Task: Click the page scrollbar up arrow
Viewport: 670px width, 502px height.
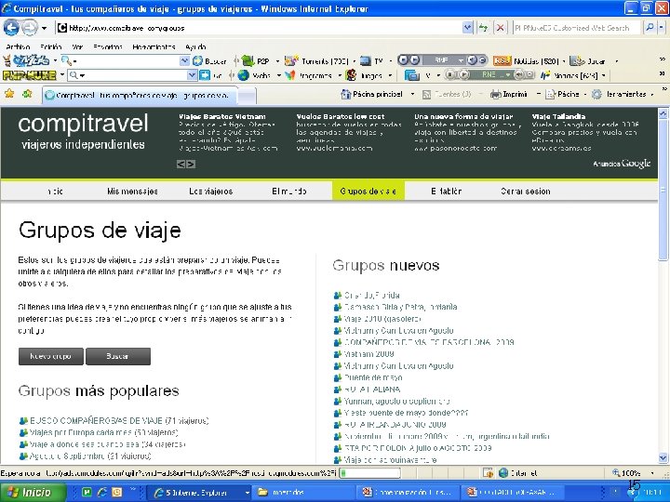Action: [663, 113]
